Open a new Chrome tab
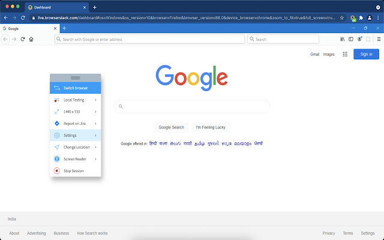The image size is (384, 240). tap(95, 7)
